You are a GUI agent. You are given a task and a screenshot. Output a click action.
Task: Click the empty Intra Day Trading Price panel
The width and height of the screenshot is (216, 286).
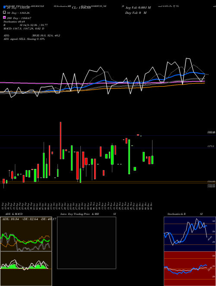[x=86, y=243]
